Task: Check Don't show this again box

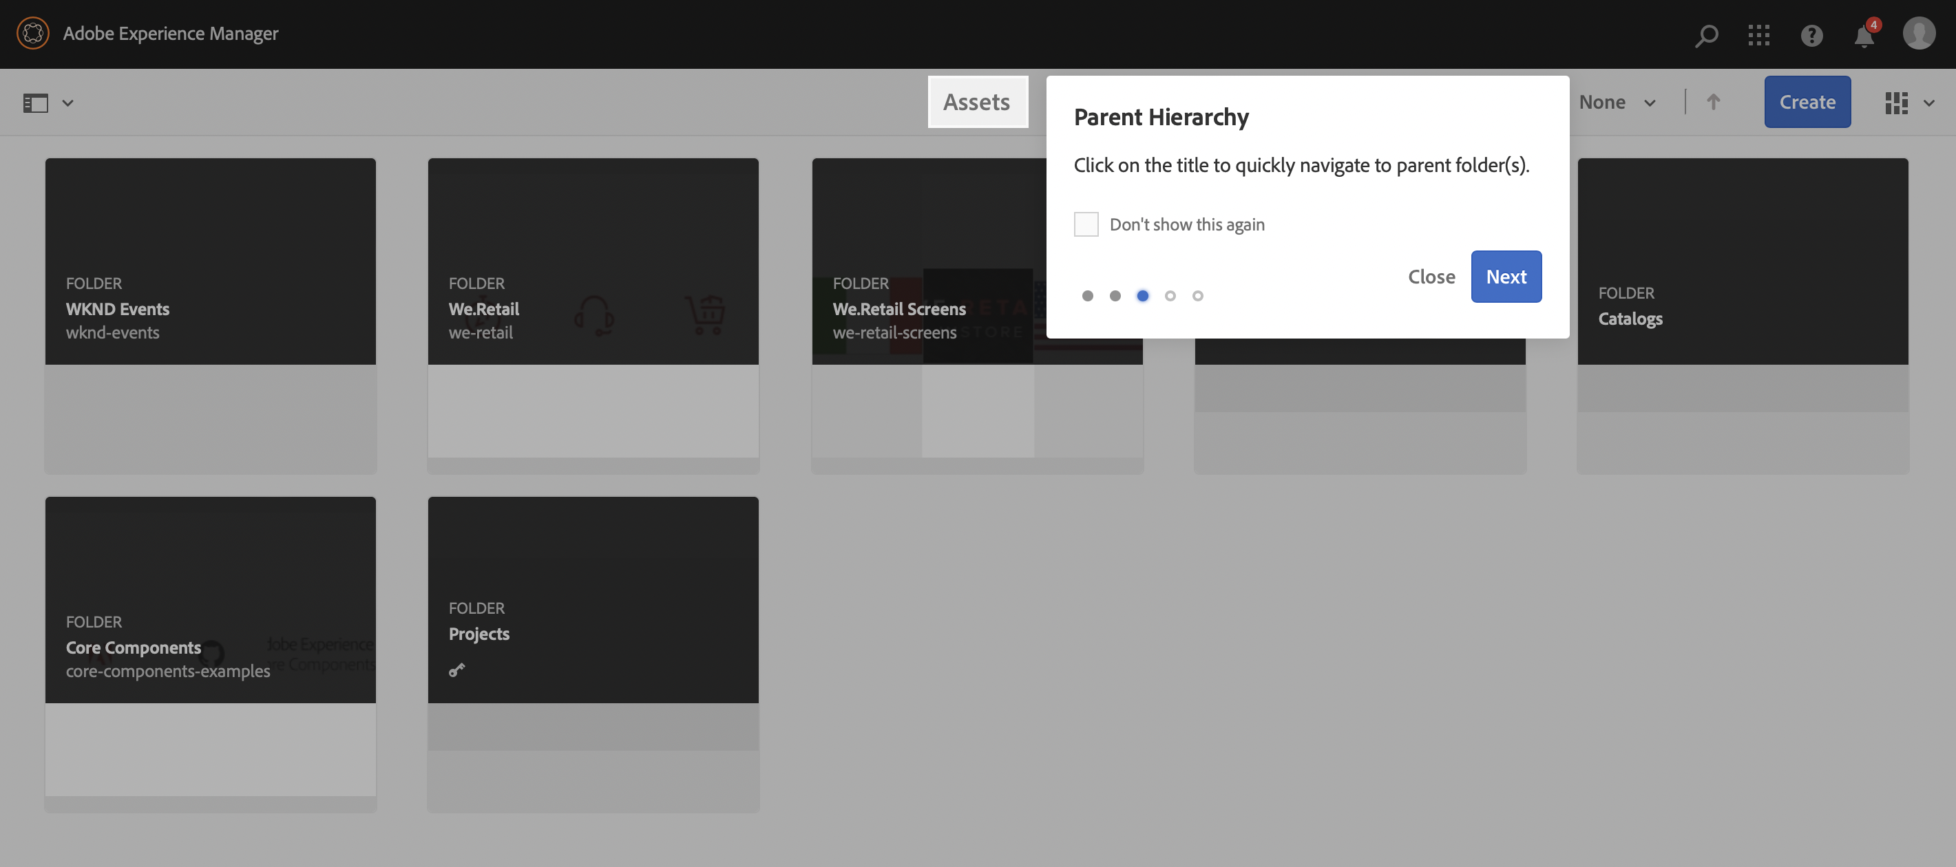Action: click(1086, 224)
